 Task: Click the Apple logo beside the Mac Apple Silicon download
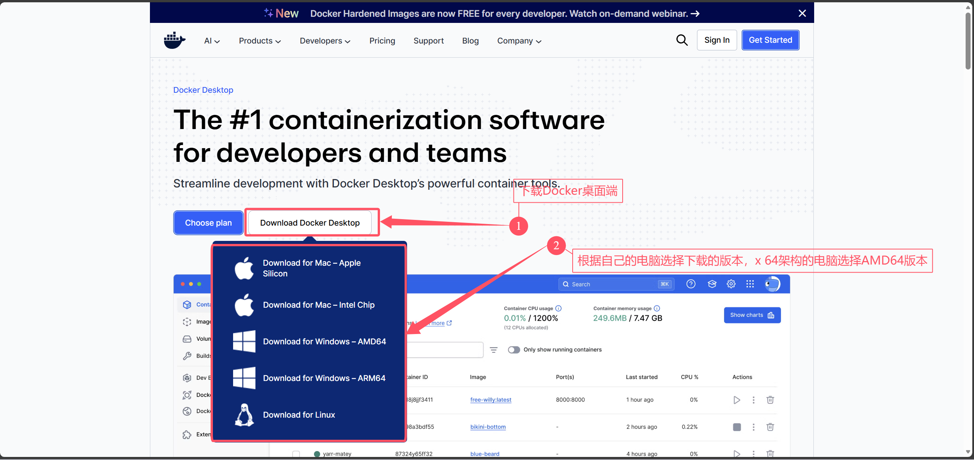click(x=244, y=268)
